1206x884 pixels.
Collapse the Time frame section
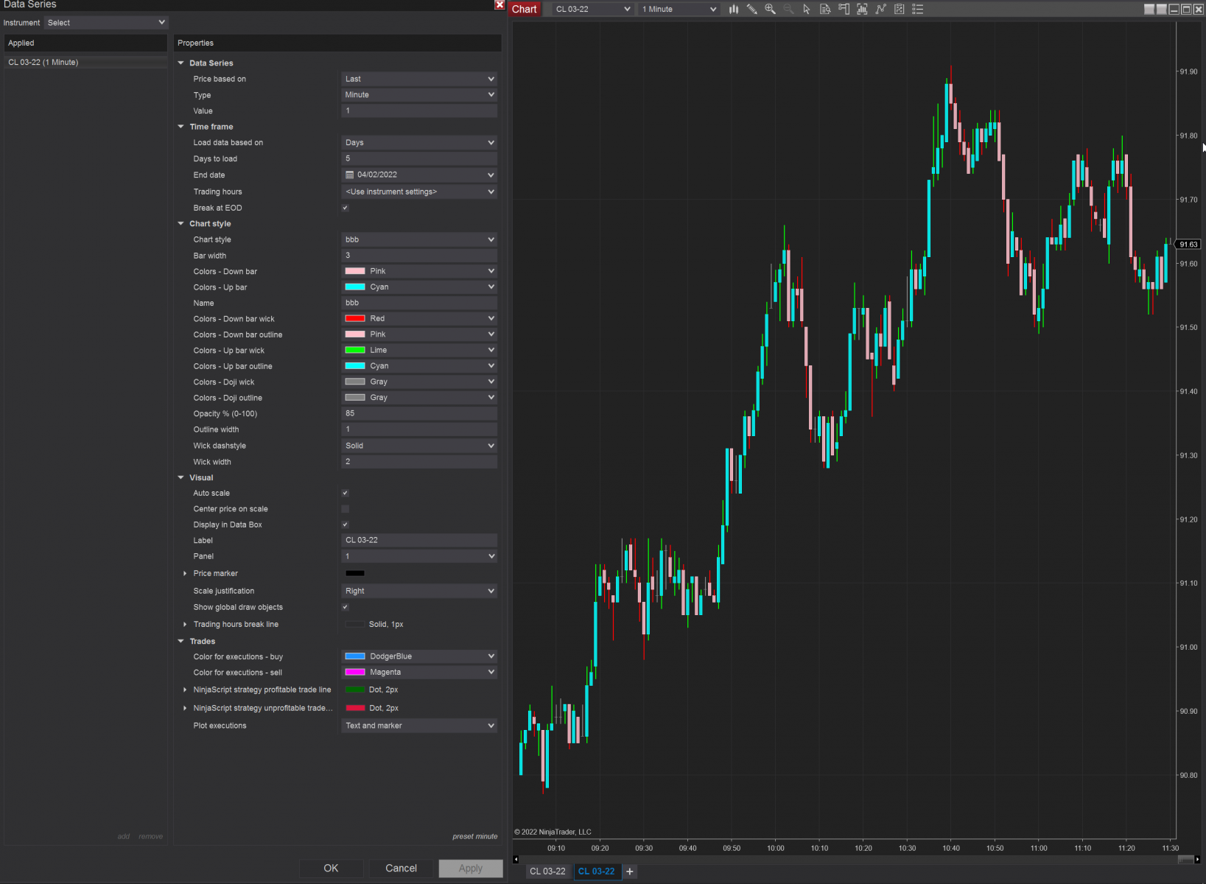coord(181,127)
